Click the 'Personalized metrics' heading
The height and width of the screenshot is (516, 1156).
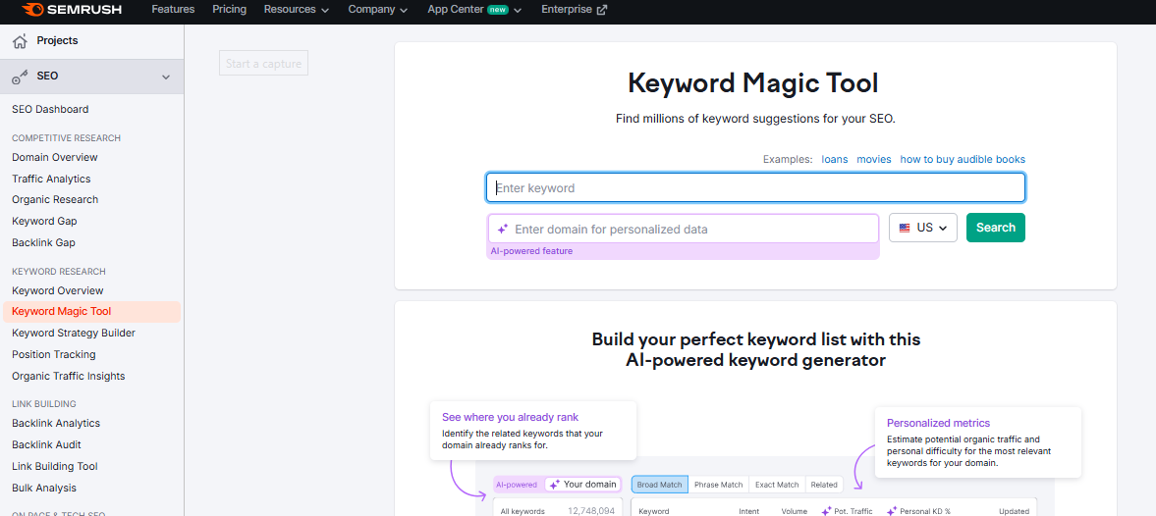(x=939, y=423)
